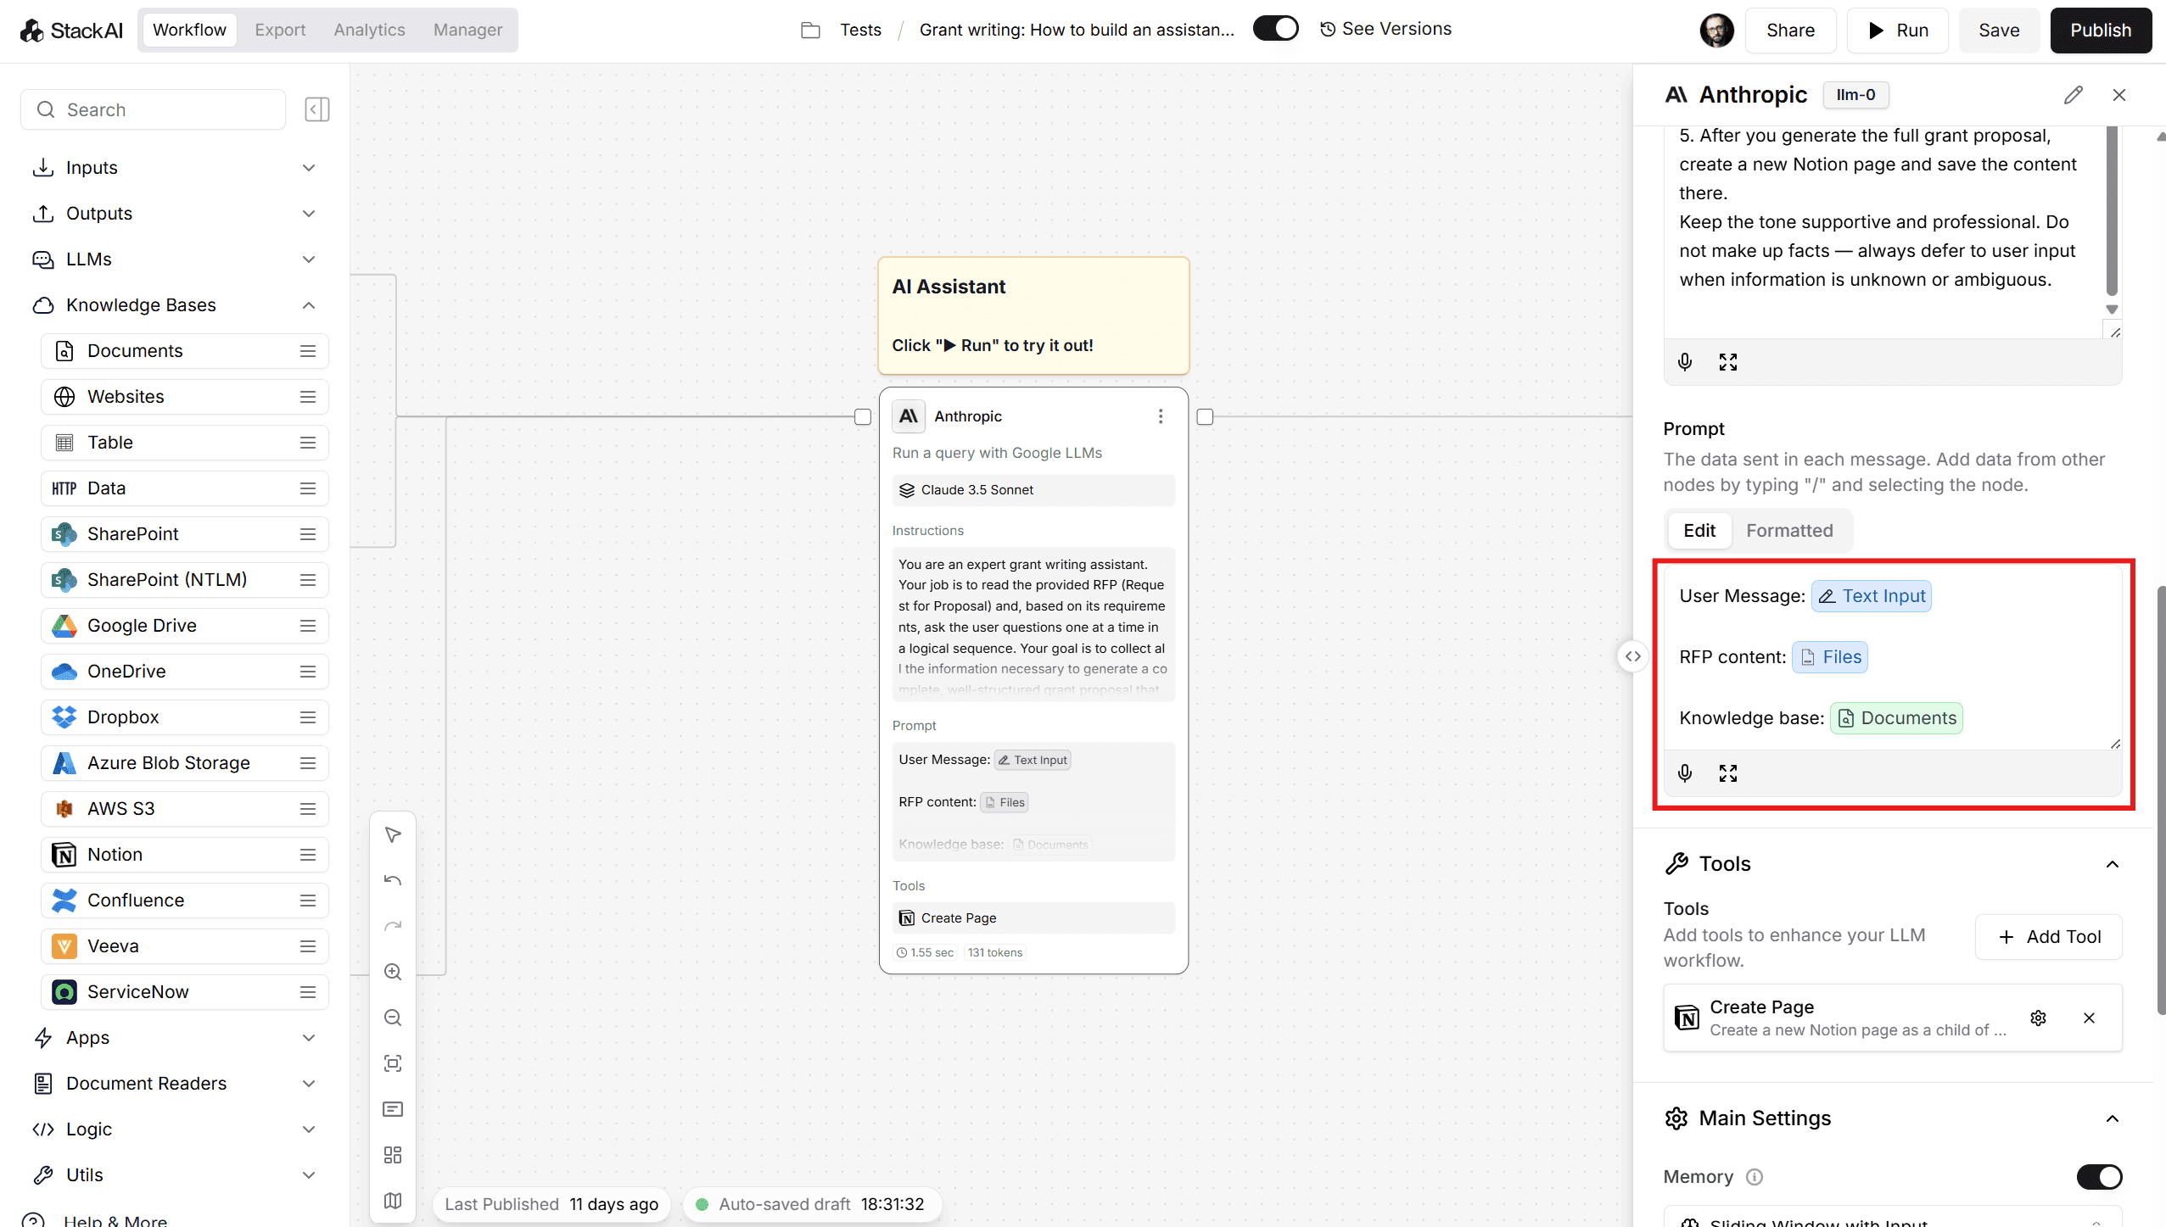Viewport: 2166px width, 1227px height.
Task: Open the Export tab
Action: click(280, 30)
